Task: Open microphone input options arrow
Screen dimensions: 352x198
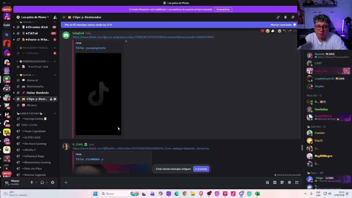Action: pyautogui.click(x=36, y=182)
